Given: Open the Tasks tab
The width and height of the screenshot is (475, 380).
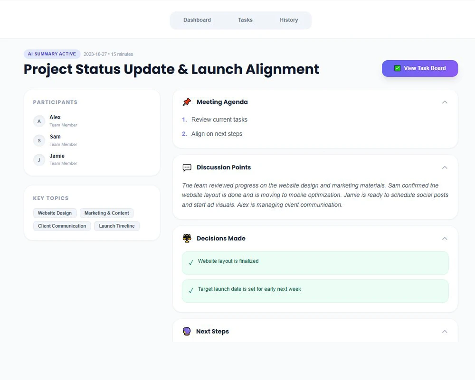Looking at the screenshot, I should [245, 20].
